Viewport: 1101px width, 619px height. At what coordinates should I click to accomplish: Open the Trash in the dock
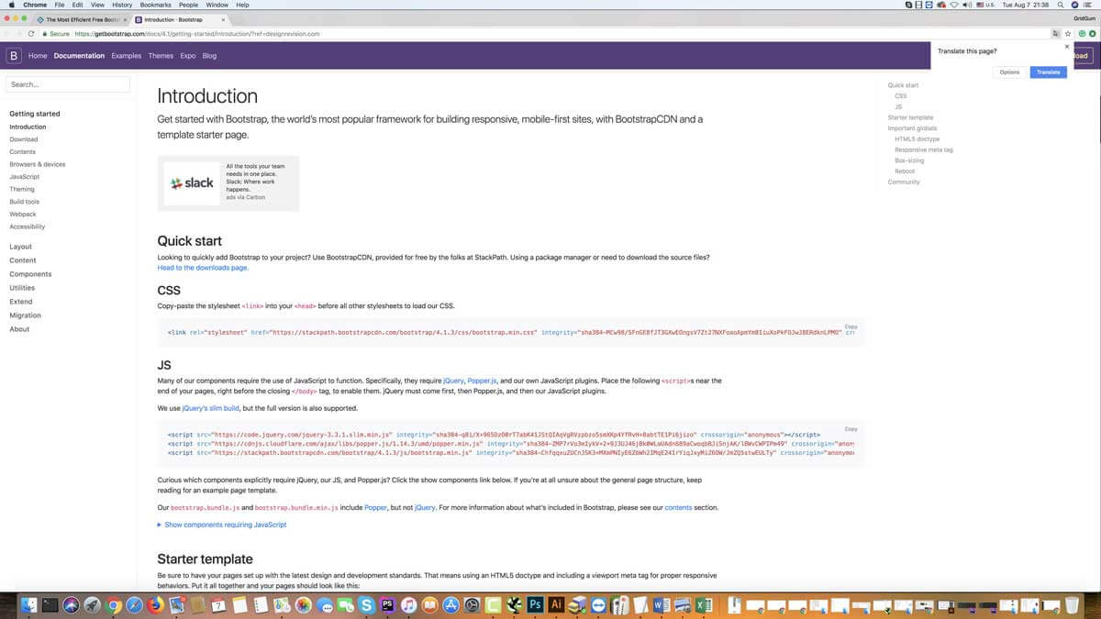pos(1072,605)
